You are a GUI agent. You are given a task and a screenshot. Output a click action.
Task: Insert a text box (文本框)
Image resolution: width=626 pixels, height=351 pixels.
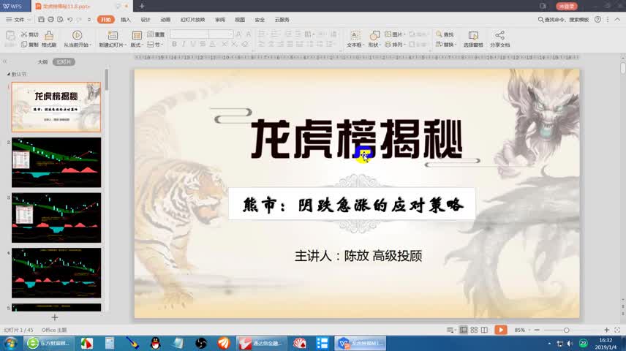pos(354,35)
